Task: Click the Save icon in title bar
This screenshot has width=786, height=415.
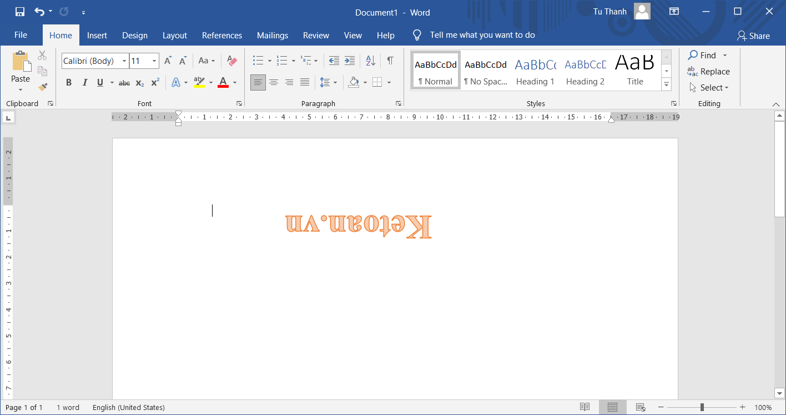Action: (x=20, y=12)
